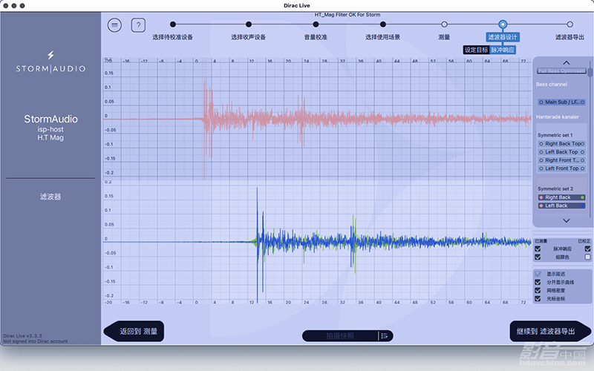The width and height of the screenshot is (594, 371).
Task: Toggle the measured 组颜色 checkbox on the left
Action: click(538, 257)
